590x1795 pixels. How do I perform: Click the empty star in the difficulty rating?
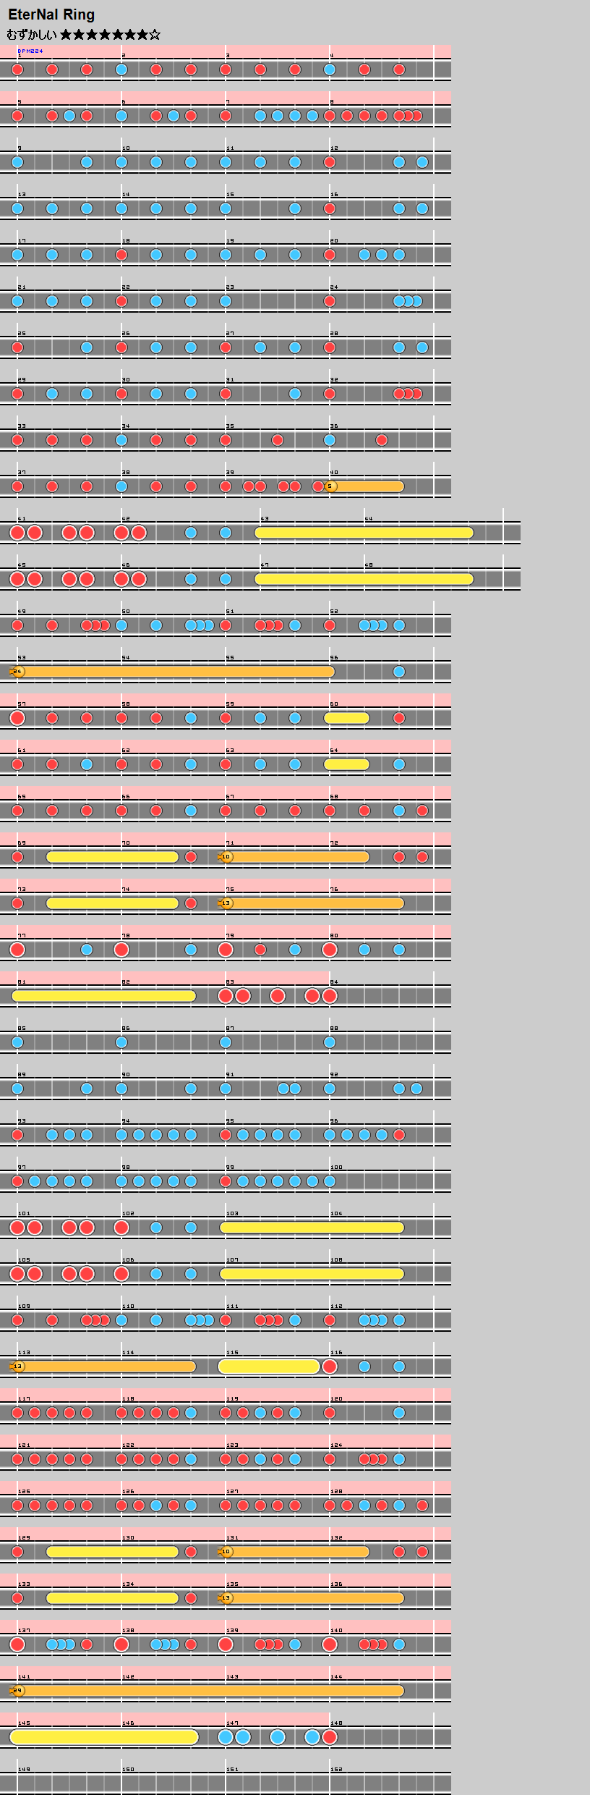(x=155, y=35)
